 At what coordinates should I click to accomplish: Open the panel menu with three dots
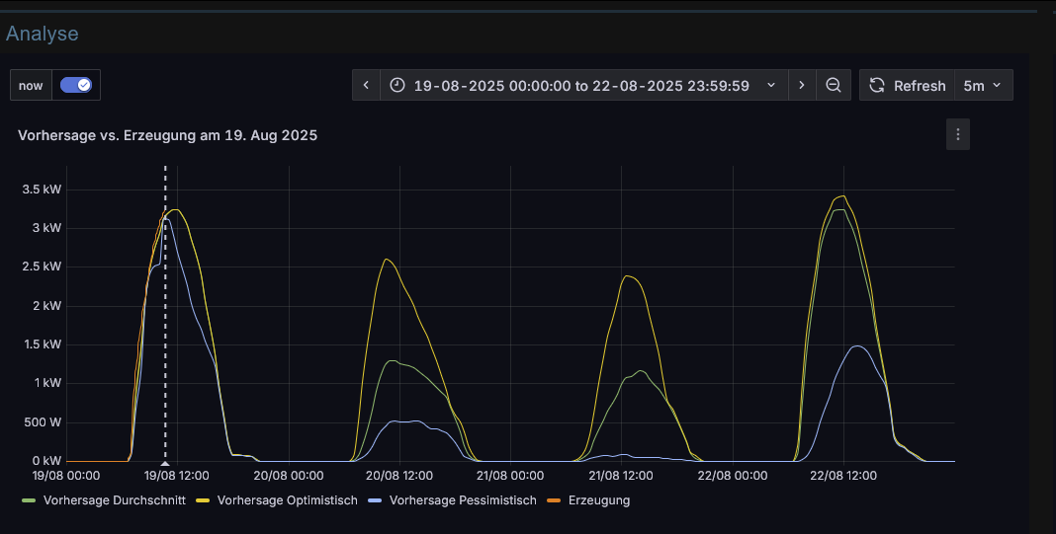(x=958, y=134)
